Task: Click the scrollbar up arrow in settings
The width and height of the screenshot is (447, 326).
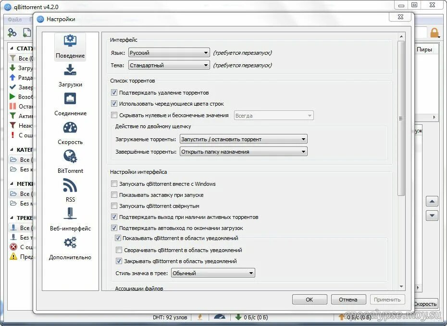Action: pyautogui.click(x=401, y=36)
